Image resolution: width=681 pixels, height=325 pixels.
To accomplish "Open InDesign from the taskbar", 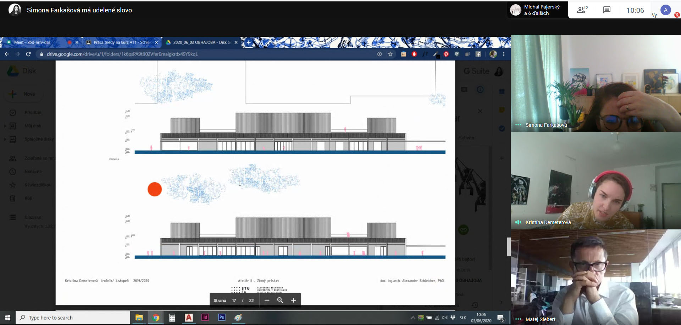I will [x=205, y=318].
